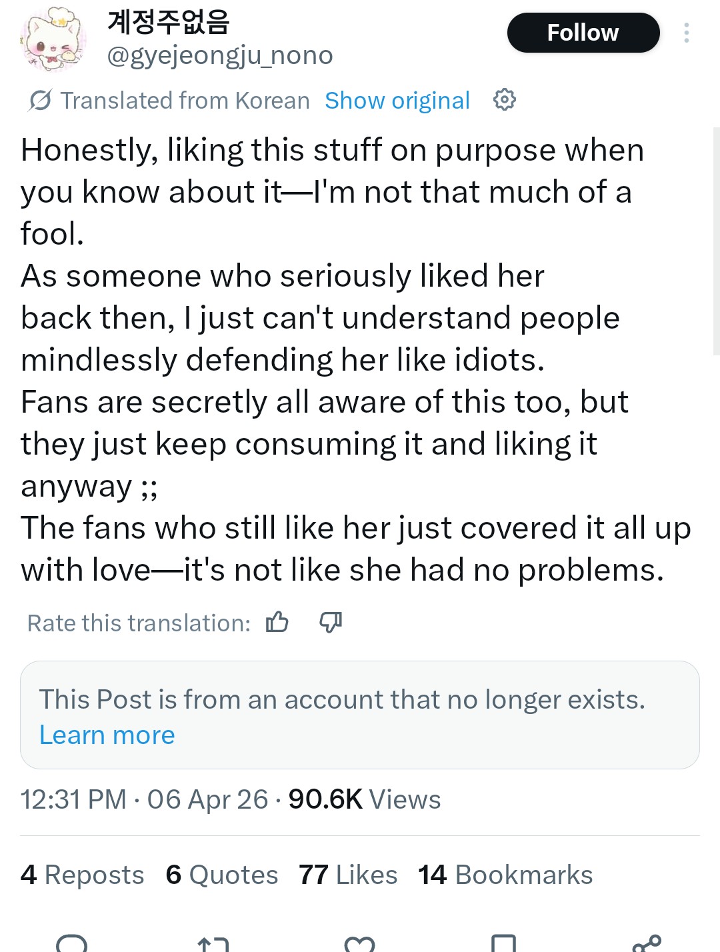Rate translation with thumbs down
The height and width of the screenshot is (952, 720).
331,622
